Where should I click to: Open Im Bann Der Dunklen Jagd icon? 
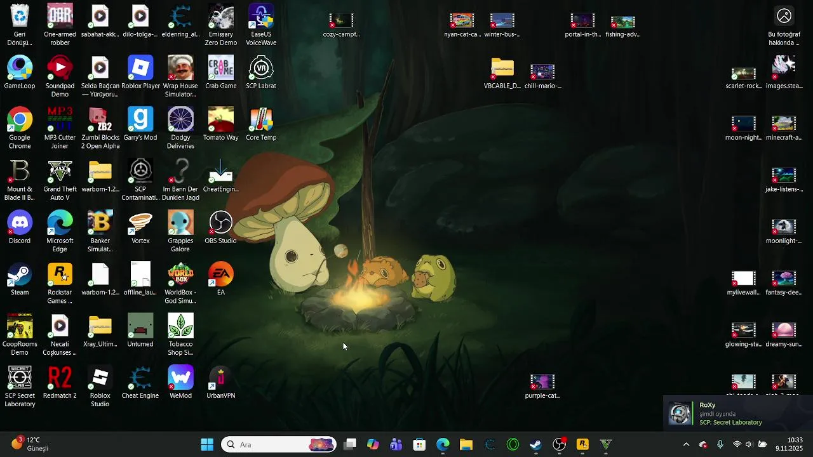[x=180, y=180]
